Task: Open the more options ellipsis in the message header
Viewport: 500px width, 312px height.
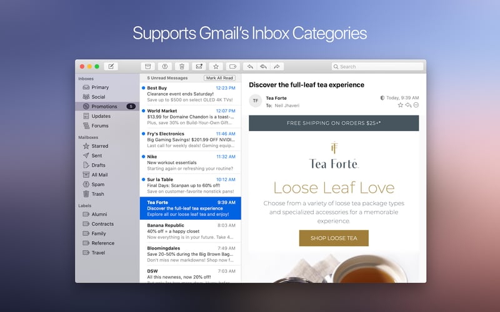Action: tap(416, 105)
